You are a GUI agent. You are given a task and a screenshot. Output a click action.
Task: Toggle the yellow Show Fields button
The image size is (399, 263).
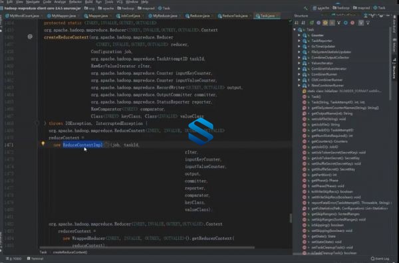[325, 23]
